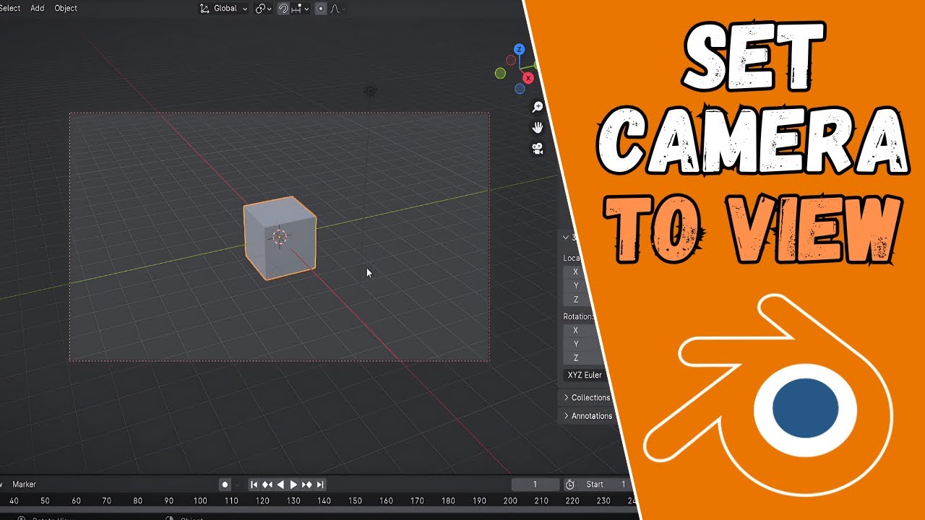Click frame 50 on timeline ruler

tap(45, 500)
